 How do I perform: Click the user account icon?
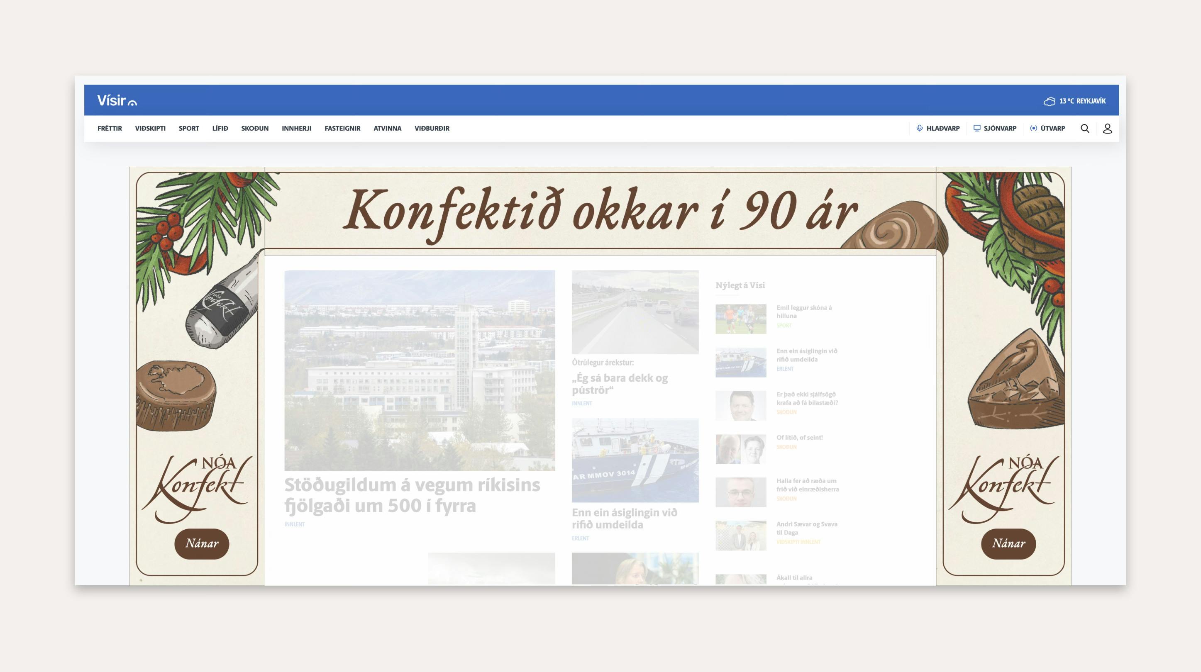point(1107,129)
